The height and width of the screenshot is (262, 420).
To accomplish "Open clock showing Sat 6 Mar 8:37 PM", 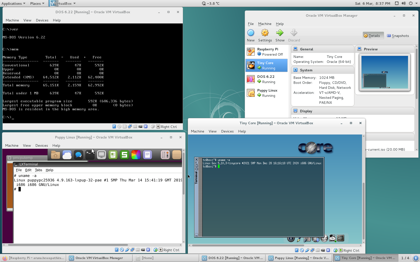I will 372,3.
